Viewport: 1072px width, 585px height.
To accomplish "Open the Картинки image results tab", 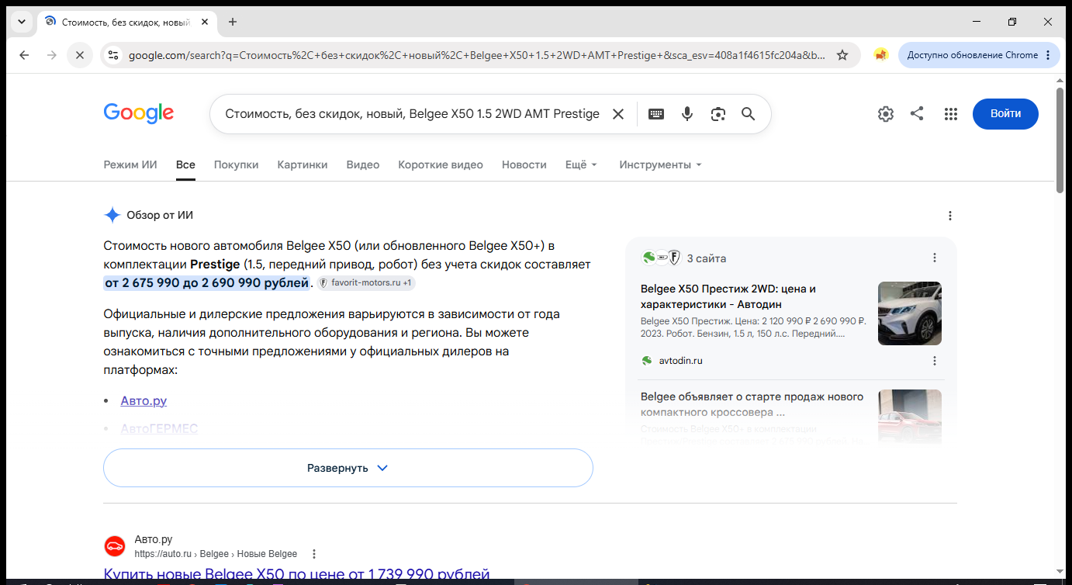I will 303,164.
